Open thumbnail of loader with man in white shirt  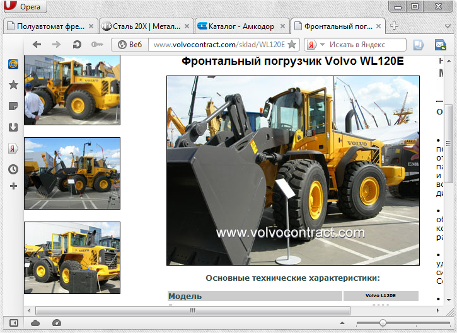72,90
